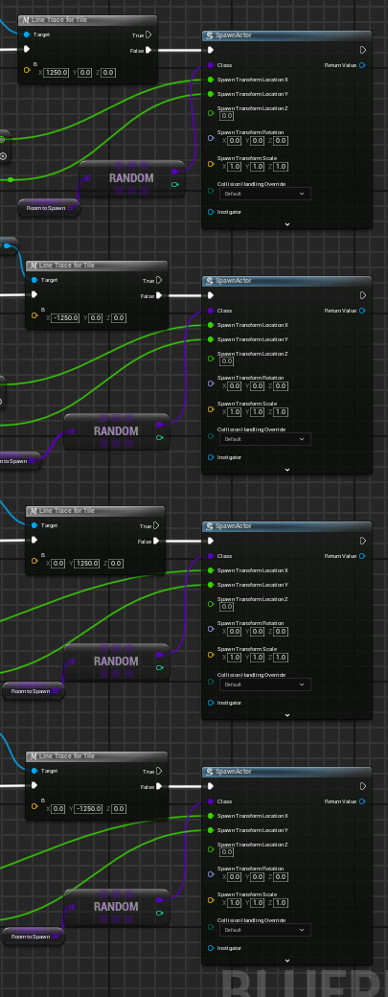Click the Instigator pin on the top SpawnActor node
388x997 pixels.
(x=211, y=212)
